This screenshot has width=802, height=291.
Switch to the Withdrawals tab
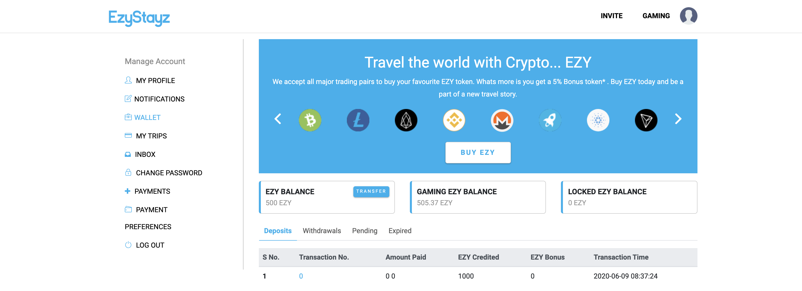click(x=322, y=231)
